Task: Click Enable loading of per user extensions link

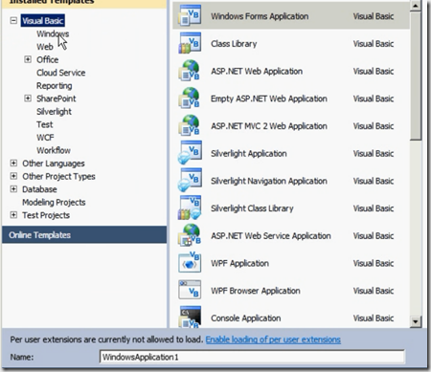Action: click(x=273, y=339)
